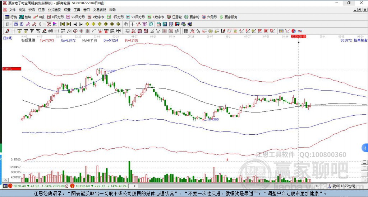Click the red save disk icon
368x197 pixels.
[177, 24]
